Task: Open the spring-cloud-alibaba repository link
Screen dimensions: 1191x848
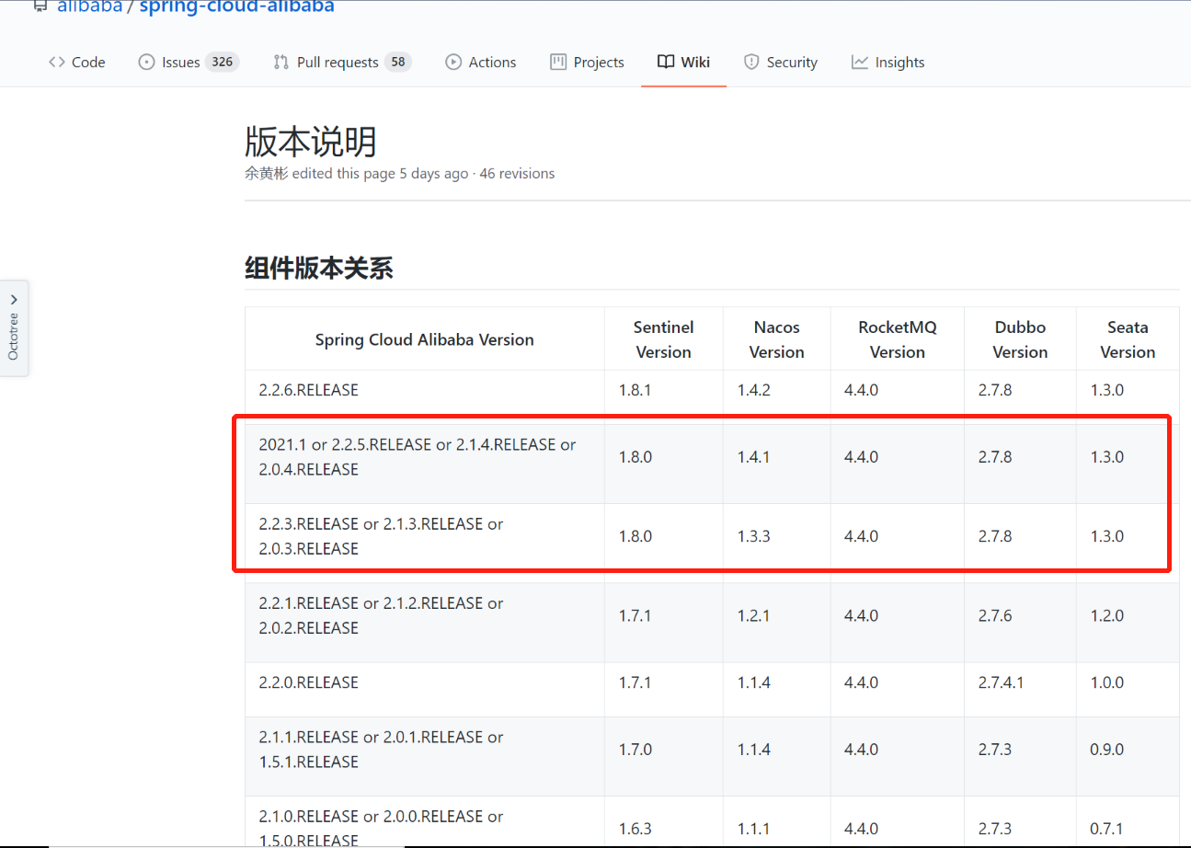Action: (236, 6)
